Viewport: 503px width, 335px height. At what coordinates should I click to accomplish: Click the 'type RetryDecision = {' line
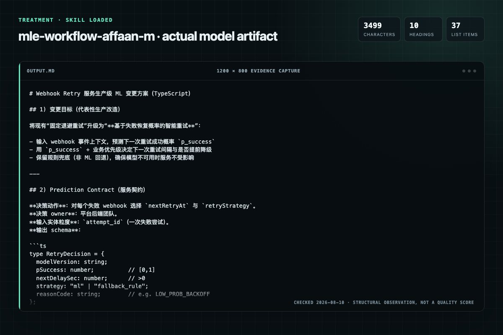pyautogui.click(x=66, y=254)
